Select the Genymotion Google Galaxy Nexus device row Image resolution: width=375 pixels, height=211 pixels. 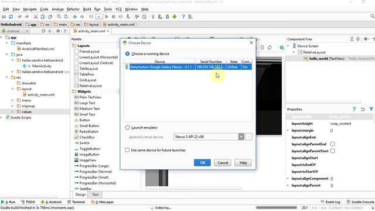coord(188,67)
